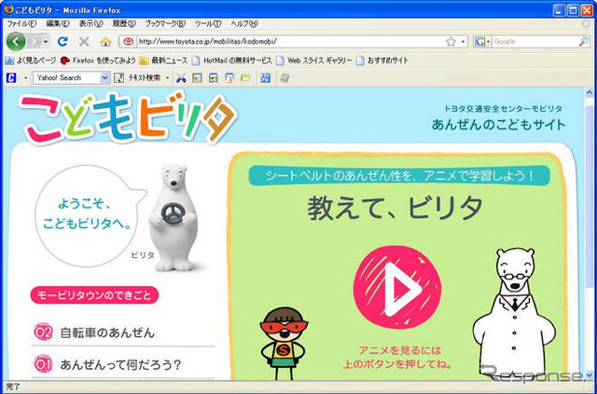Open the address bar history dropdown arrow

pyautogui.click(x=463, y=42)
